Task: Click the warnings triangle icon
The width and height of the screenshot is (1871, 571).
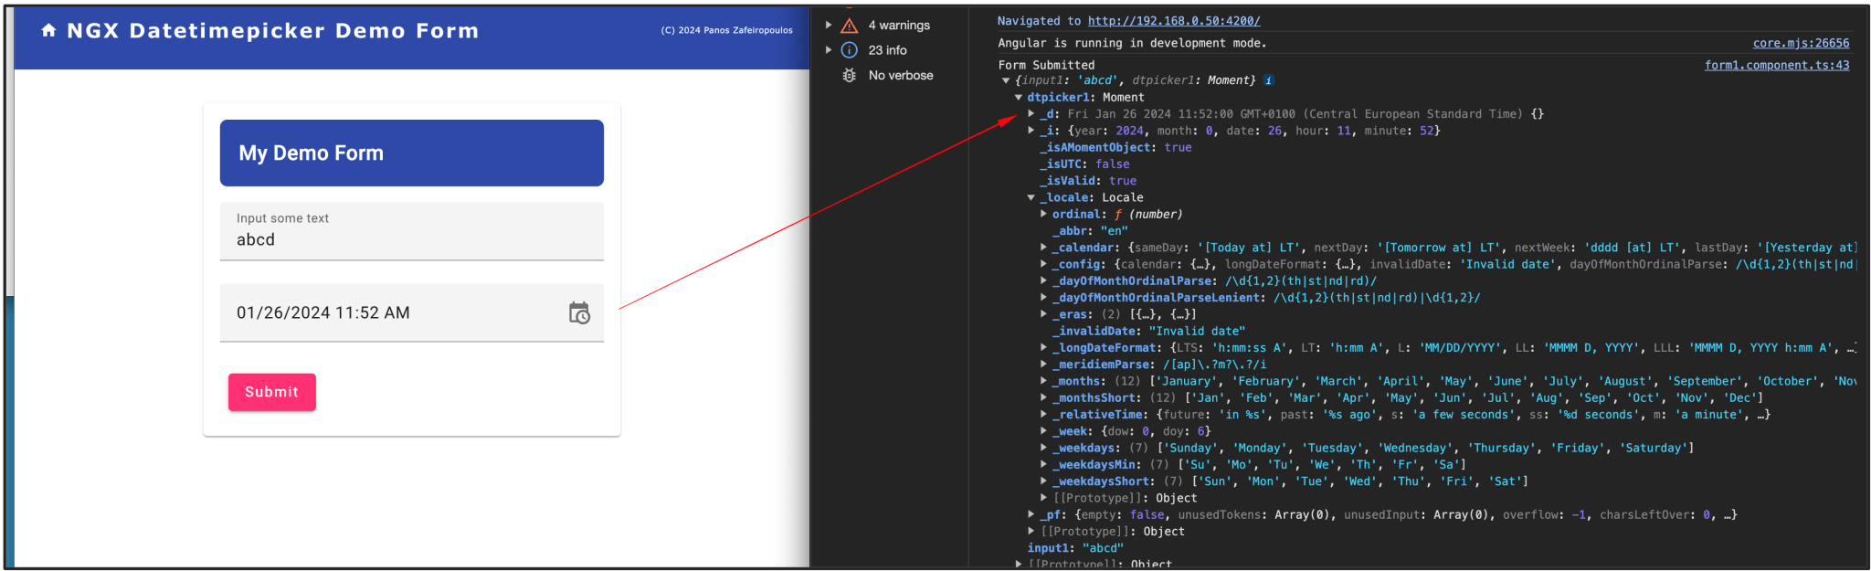Action: click(x=850, y=26)
